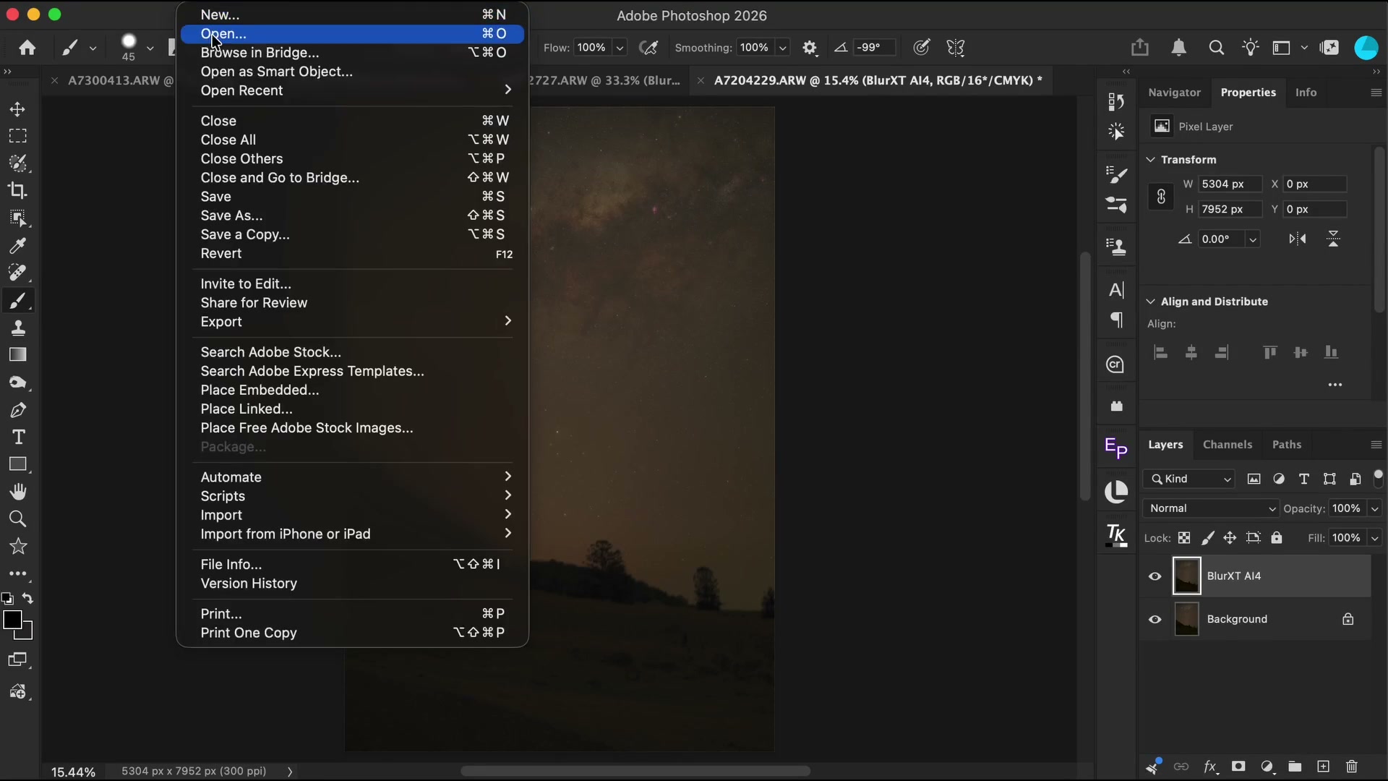This screenshot has width=1388, height=781.
Task: Toggle lock transparent pixels
Action: [x=1184, y=538]
